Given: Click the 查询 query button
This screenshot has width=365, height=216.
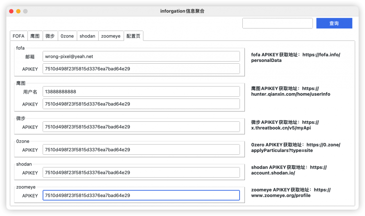Looking at the screenshot, I should pyautogui.click(x=334, y=23).
